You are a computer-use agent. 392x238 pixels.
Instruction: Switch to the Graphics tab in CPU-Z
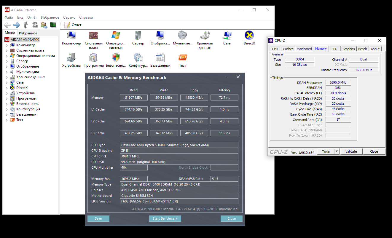pos(348,49)
